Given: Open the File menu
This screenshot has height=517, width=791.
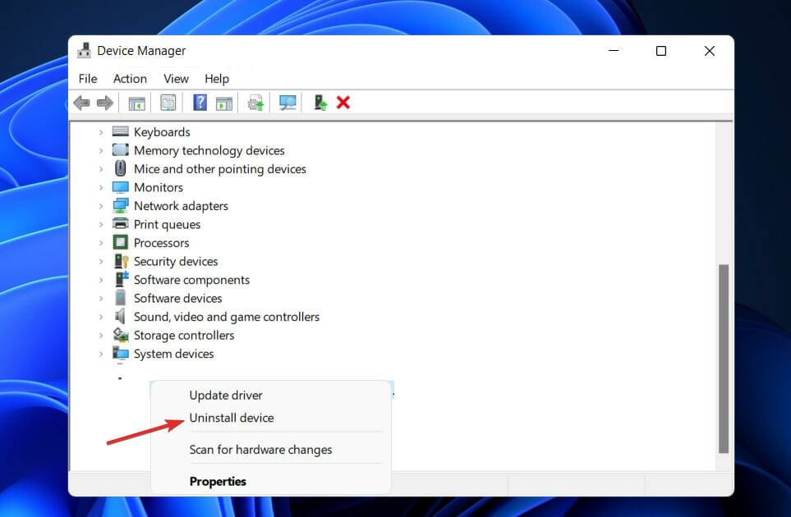Looking at the screenshot, I should (x=88, y=79).
